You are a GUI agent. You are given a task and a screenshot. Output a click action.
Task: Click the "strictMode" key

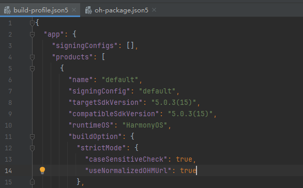(x=101, y=148)
